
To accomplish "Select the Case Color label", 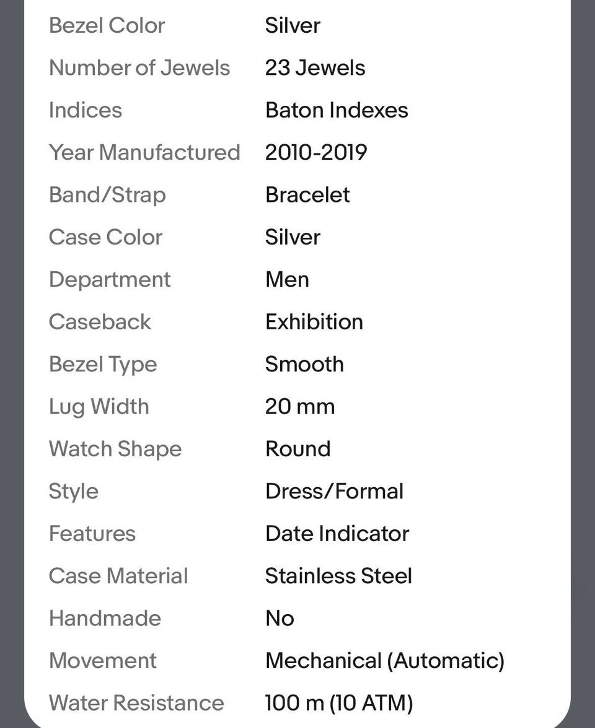I will (105, 237).
